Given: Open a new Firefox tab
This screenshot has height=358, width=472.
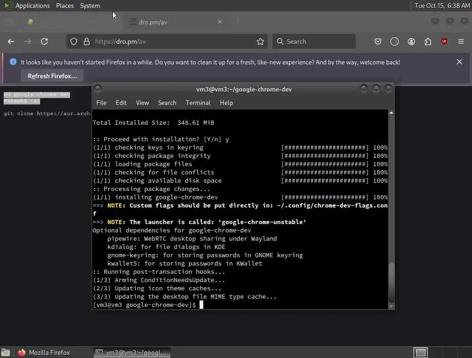Looking at the screenshot, I should [x=238, y=22].
